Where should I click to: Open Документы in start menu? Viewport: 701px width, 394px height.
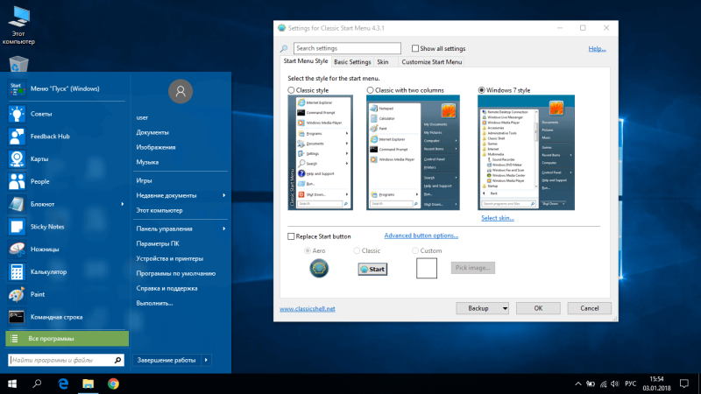(x=152, y=132)
